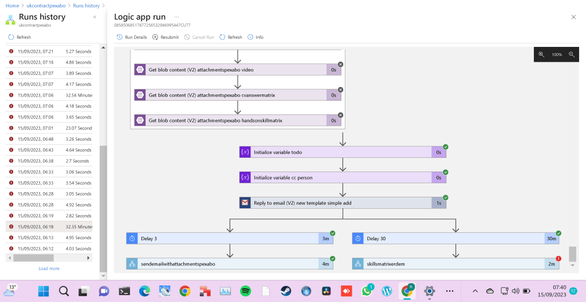
Task: Click the workflow icon on sendemailwithattachmentspexabo
Action: pyautogui.click(x=132, y=264)
